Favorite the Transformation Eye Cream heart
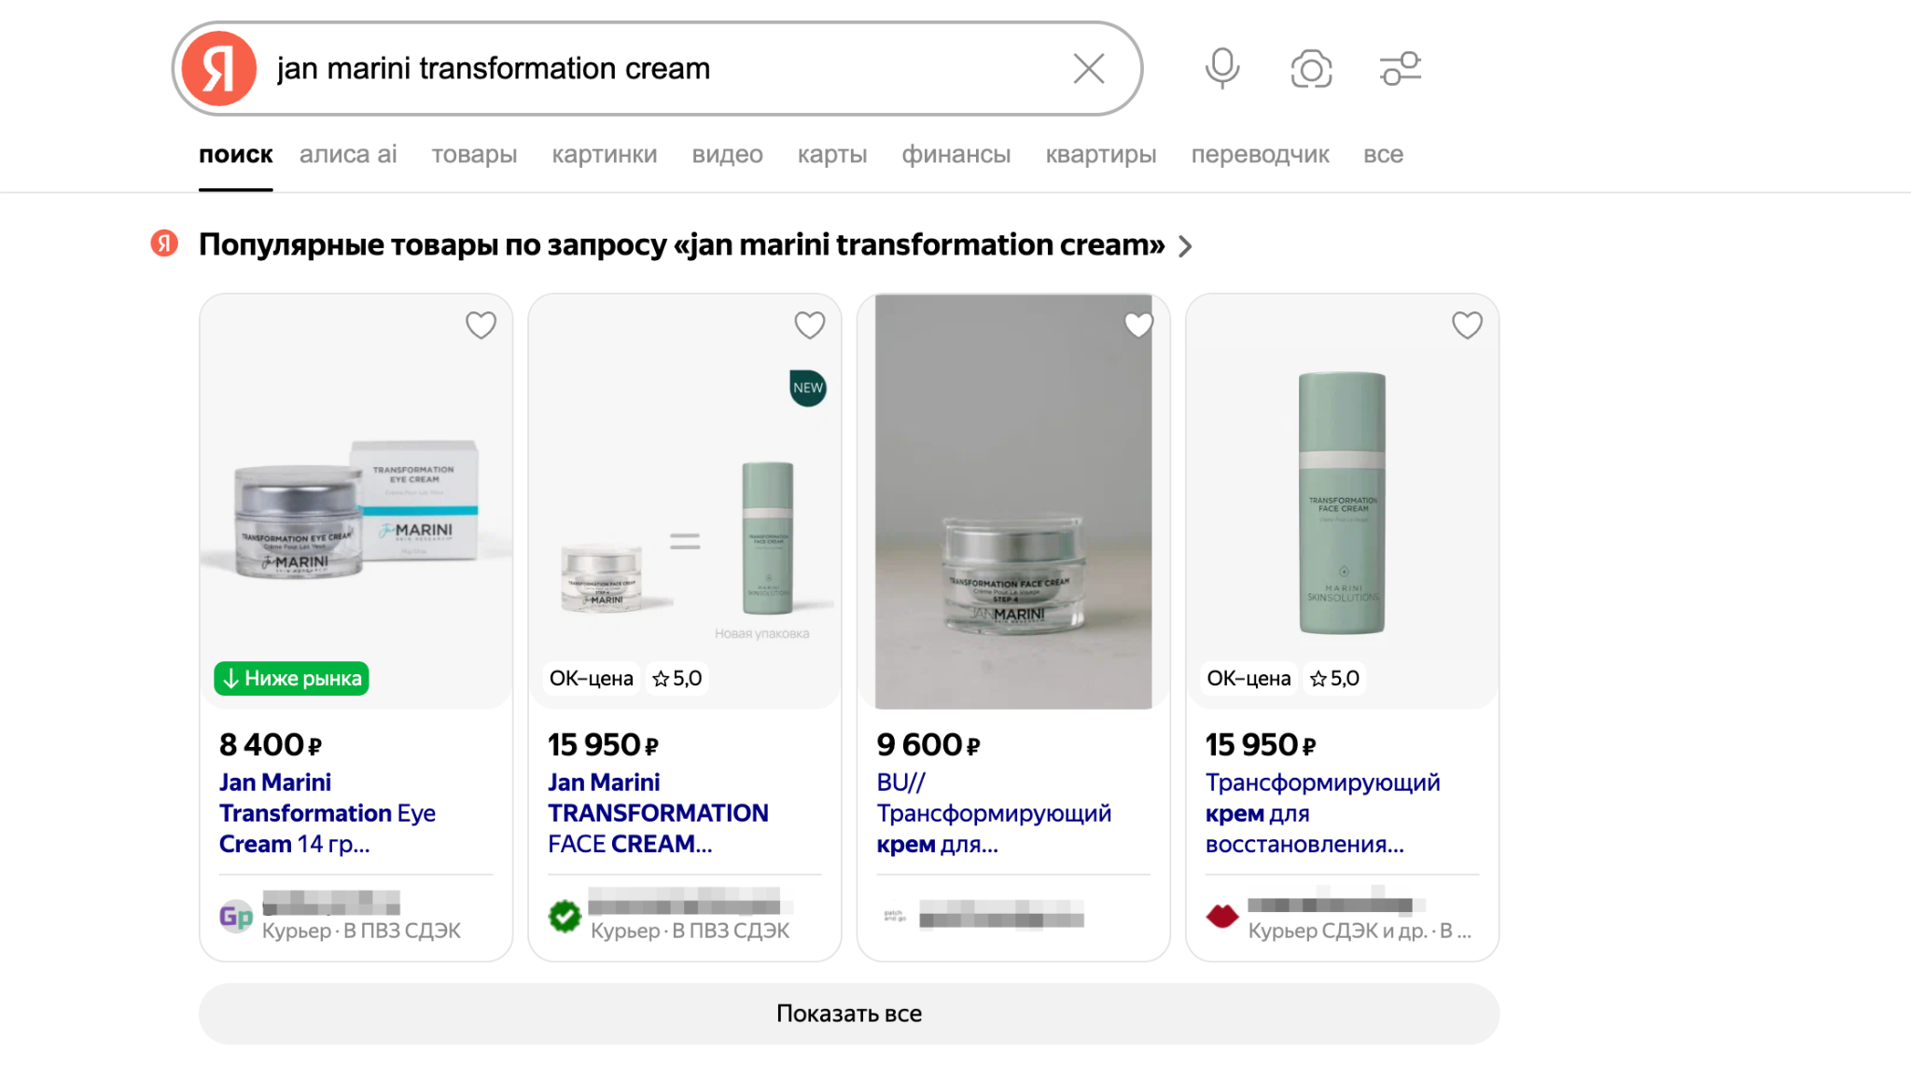 [x=481, y=325]
